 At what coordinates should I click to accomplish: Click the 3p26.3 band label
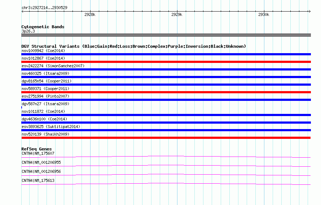[x=28, y=31]
